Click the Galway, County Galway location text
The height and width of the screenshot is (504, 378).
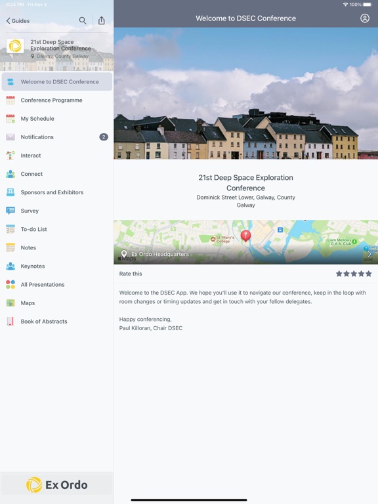62,56
